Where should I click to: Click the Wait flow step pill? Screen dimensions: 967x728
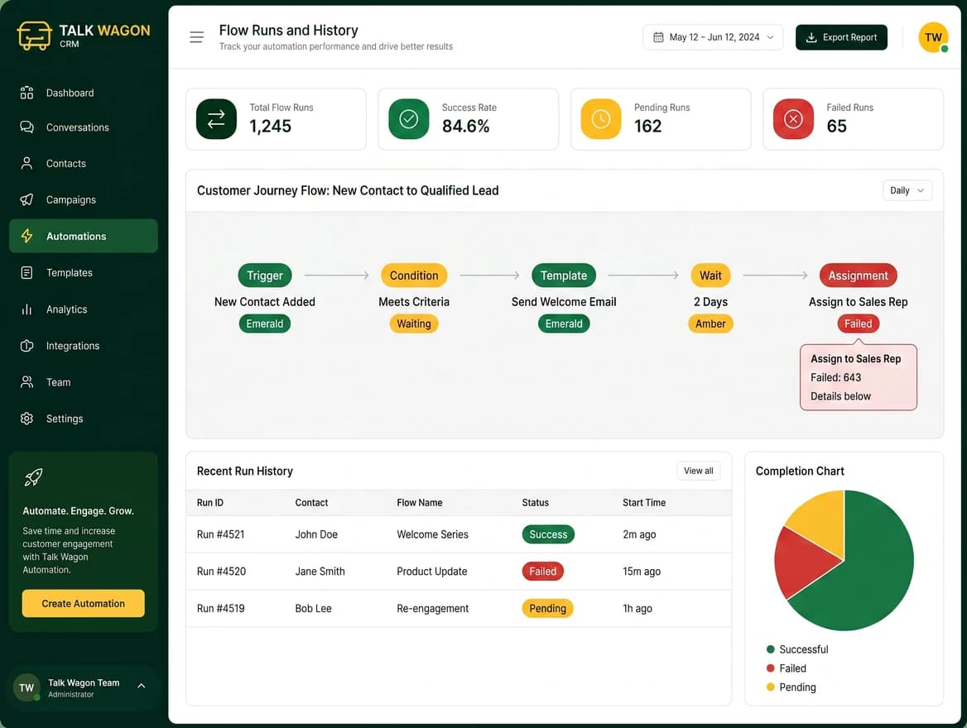[x=710, y=275]
